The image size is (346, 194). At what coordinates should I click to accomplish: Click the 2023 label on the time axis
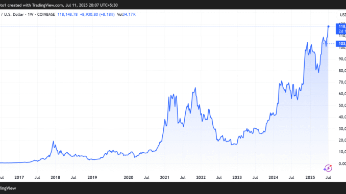pyautogui.click(x=237, y=178)
